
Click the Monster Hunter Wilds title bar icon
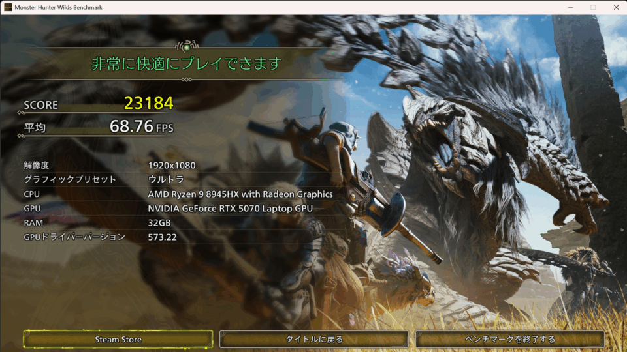[7, 7]
